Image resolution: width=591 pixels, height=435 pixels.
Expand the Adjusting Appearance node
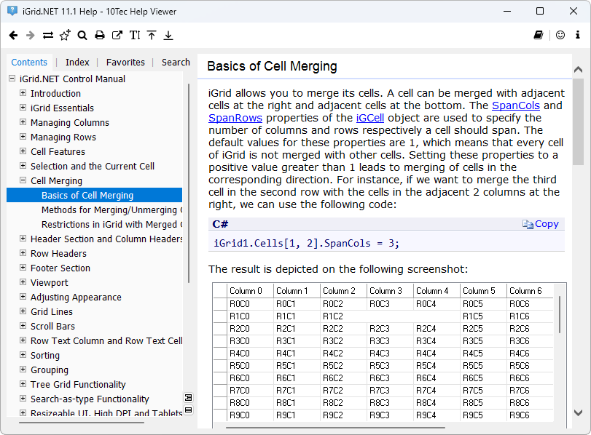(x=23, y=297)
